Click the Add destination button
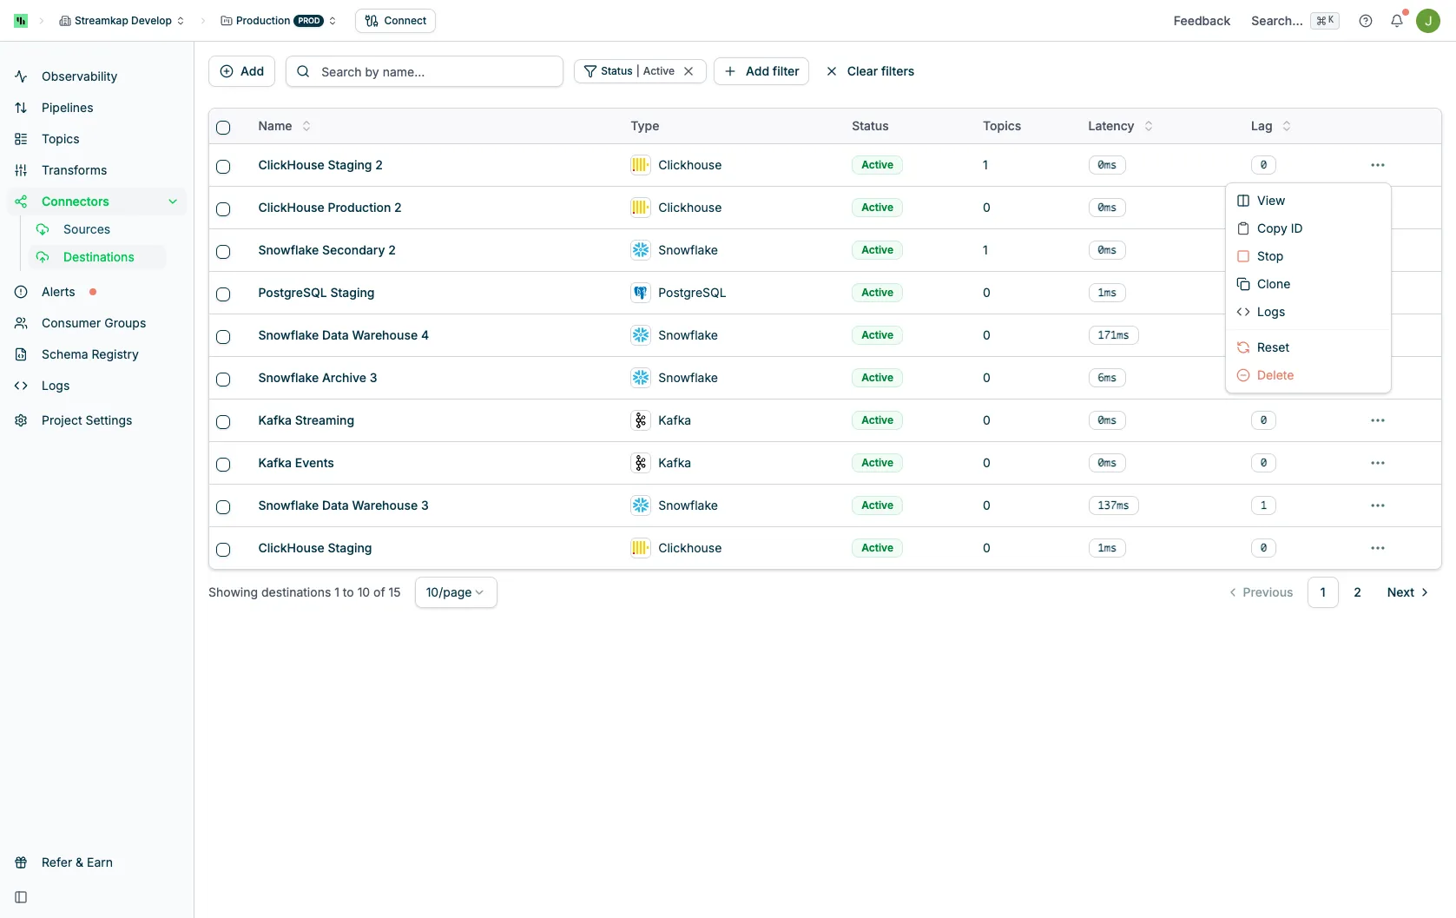 (241, 71)
